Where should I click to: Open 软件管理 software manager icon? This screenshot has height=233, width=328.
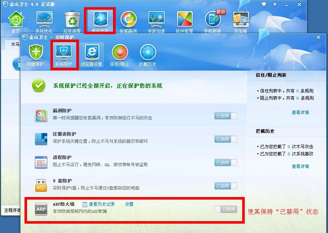184,22
